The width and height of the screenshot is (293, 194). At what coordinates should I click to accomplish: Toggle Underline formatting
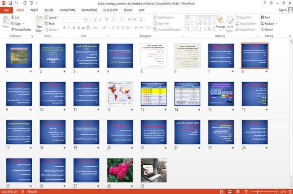(74, 28)
